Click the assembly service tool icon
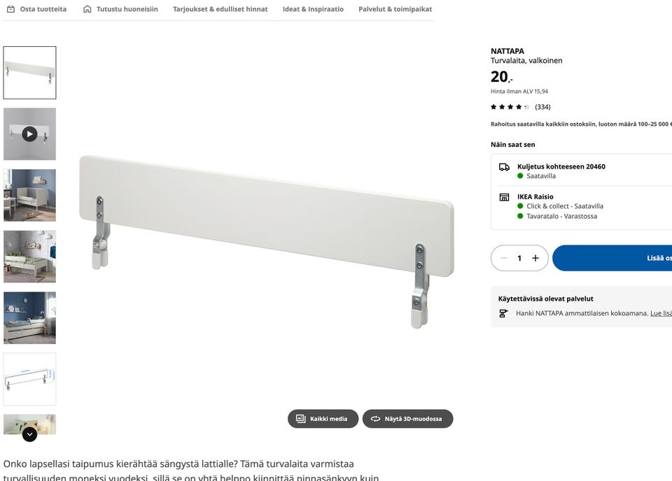This screenshot has width=672, height=481. click(503, 313)
